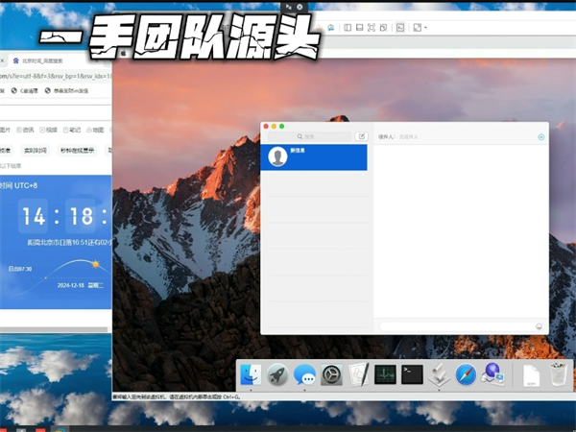
Task: Open Messages app in the Dock
Action: tap(305, 374)
